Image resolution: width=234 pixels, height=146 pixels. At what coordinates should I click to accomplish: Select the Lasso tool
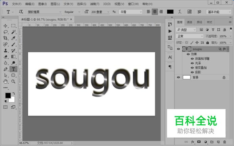pos(5,32)
